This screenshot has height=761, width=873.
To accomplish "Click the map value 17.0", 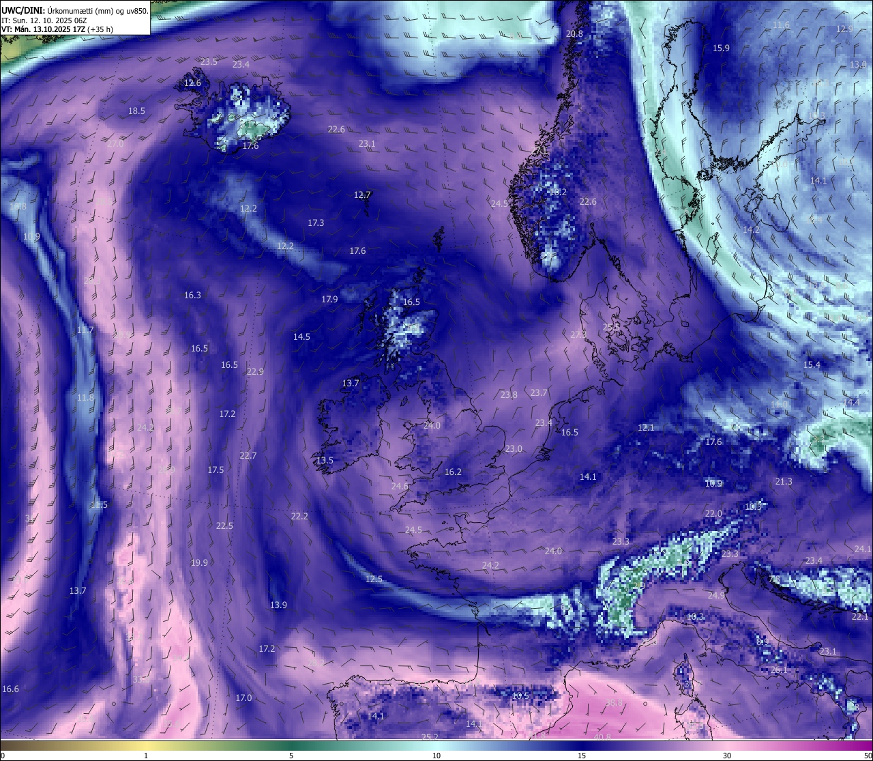I will (x=243, y=698).
